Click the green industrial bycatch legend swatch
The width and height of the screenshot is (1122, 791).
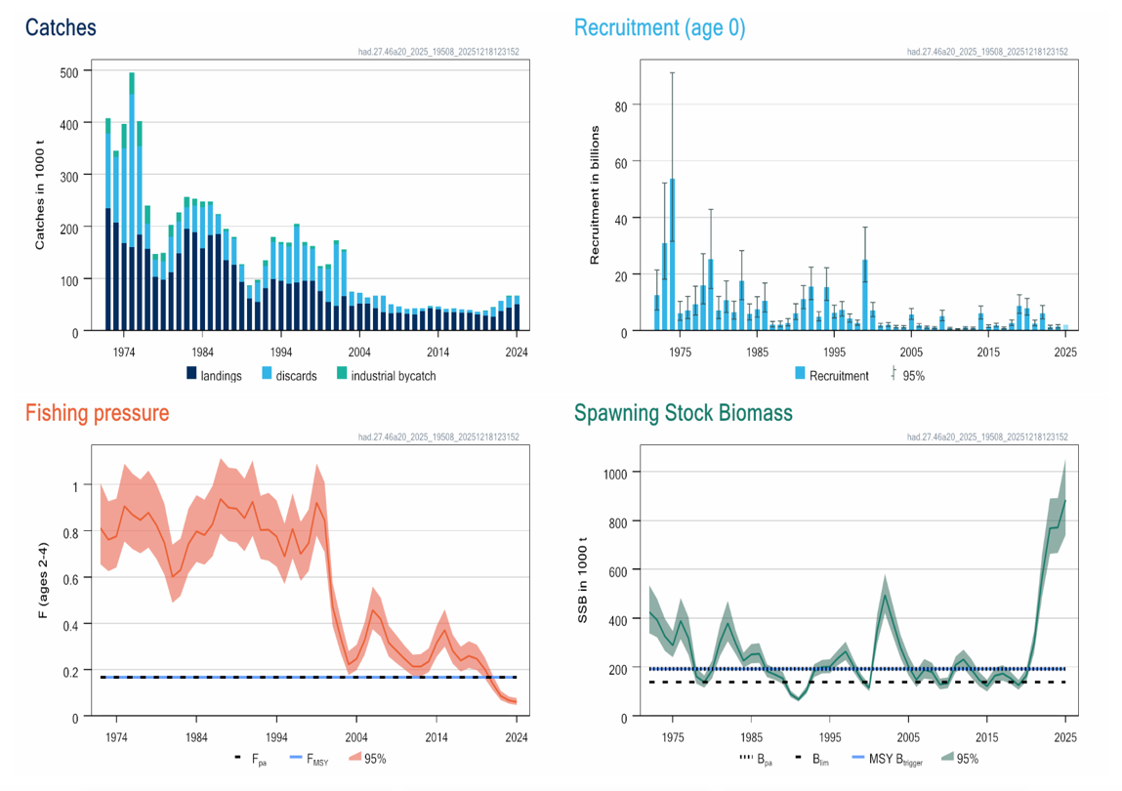tap(342, 374)
